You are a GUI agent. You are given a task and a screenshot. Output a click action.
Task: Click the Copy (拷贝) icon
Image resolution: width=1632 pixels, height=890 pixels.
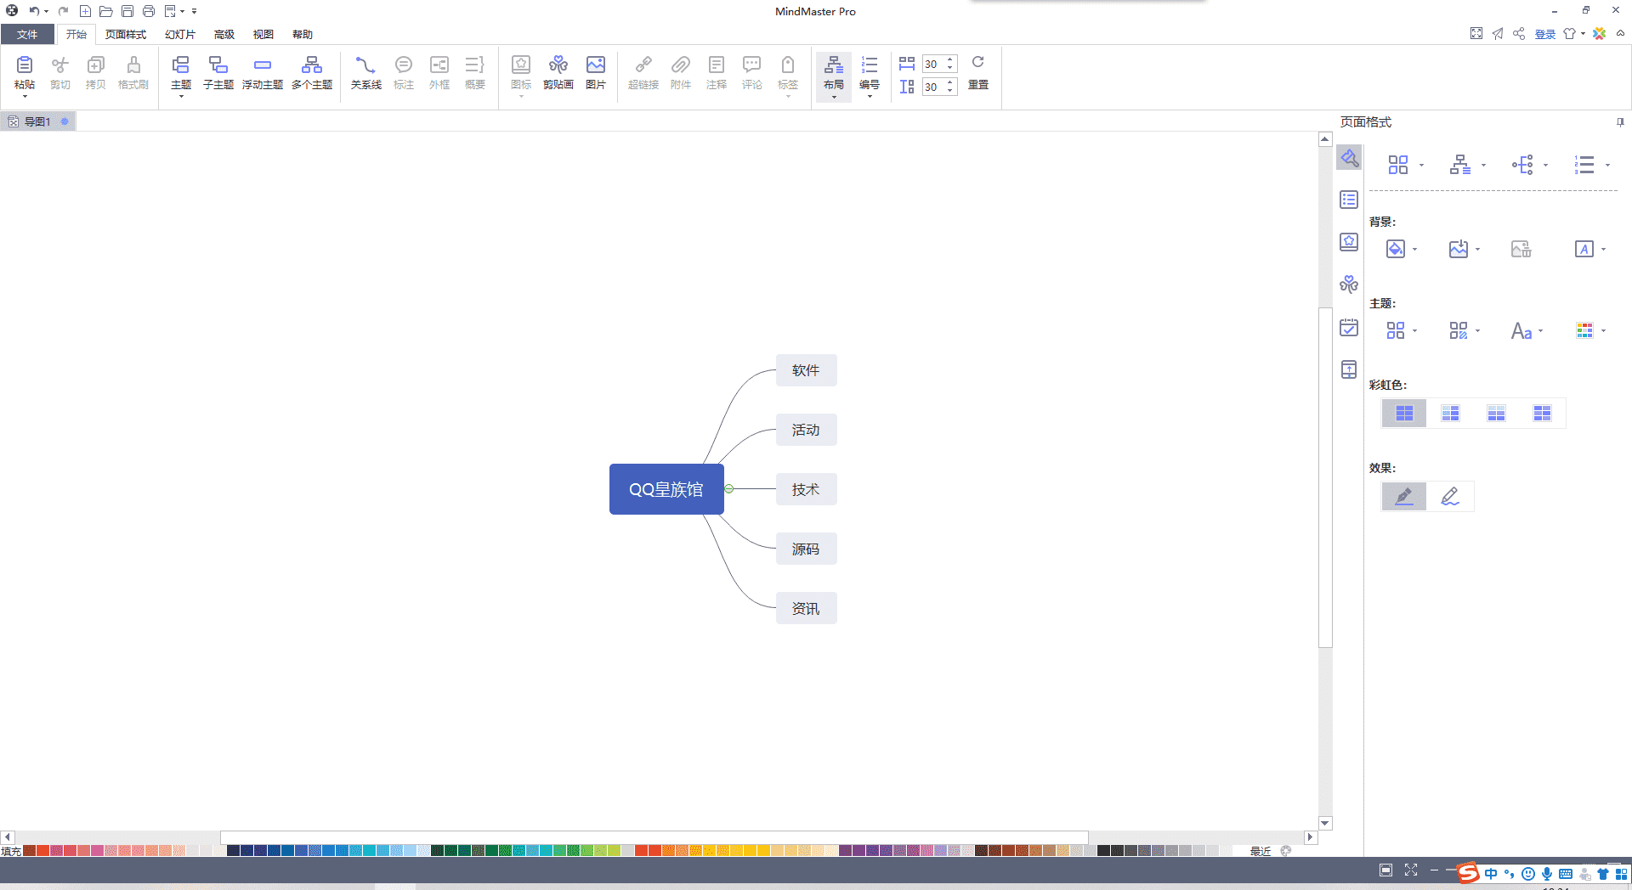coord(96,65)
